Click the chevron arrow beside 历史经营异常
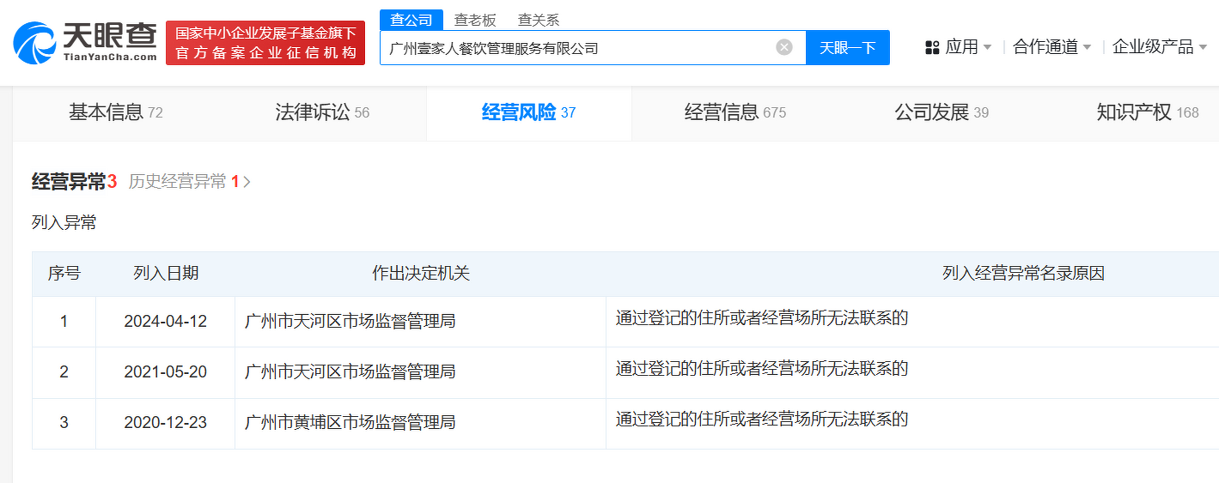The image size is (1219, 483). [246, 182]
